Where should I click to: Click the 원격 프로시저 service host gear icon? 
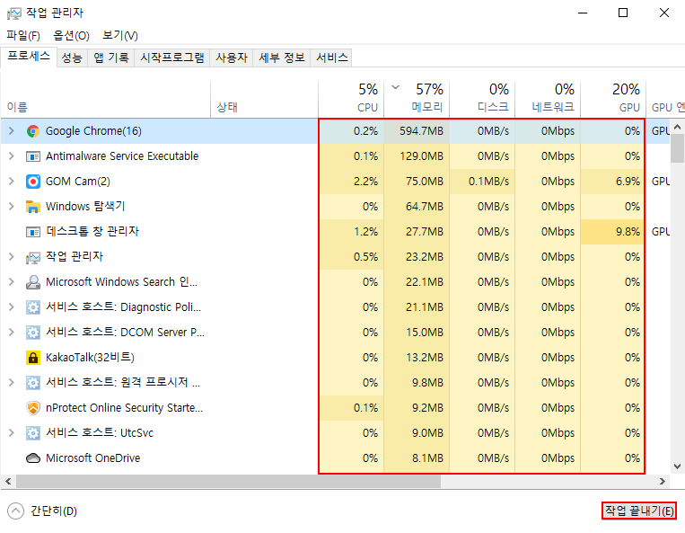click(32, 383)
